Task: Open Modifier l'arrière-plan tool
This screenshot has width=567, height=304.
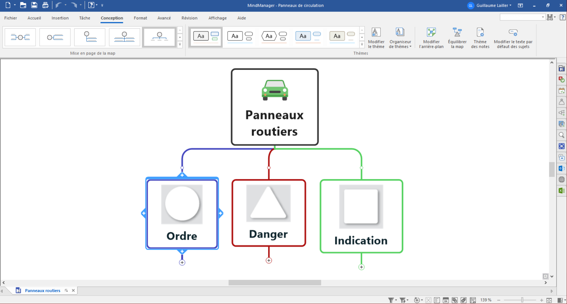Action: (x=431, y=33)
